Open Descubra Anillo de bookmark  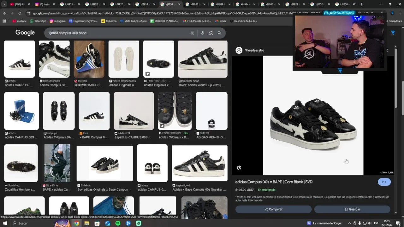243,21
